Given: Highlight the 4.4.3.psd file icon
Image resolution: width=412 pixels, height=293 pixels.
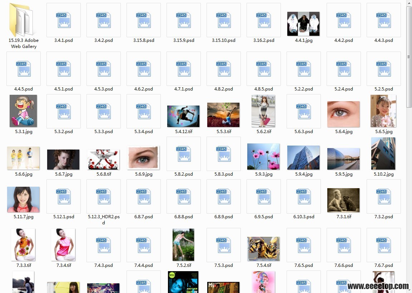Looking at the screenshot, I should (x=384, y=20).
